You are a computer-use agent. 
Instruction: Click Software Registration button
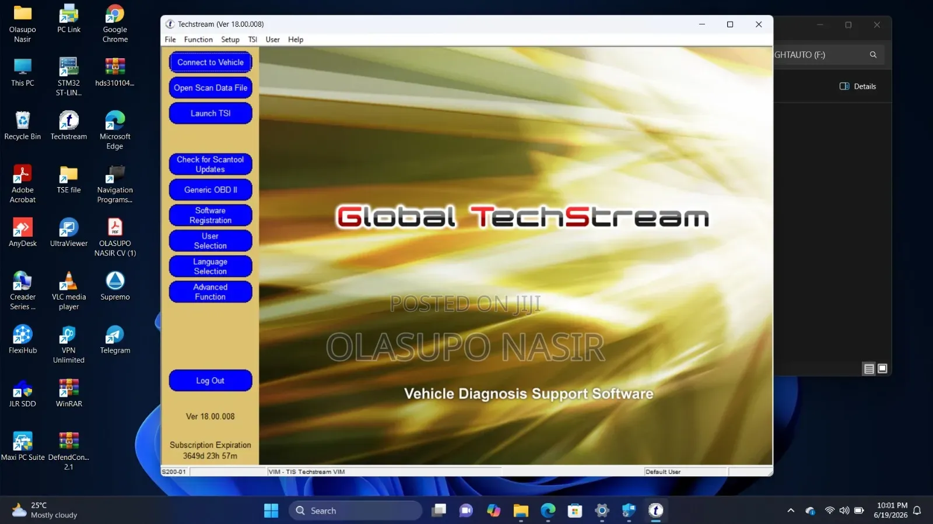(211, 216)
